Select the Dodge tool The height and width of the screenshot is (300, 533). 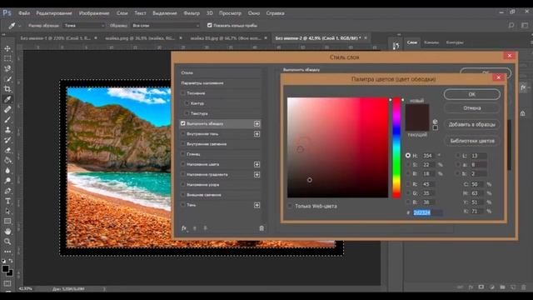click(7, 181)
